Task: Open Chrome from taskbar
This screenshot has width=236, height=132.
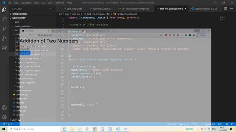Action: [x=87, y=129]
